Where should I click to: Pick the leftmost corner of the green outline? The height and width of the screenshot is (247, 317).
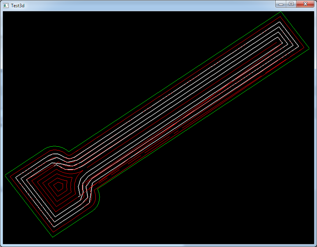coord(5,175)
